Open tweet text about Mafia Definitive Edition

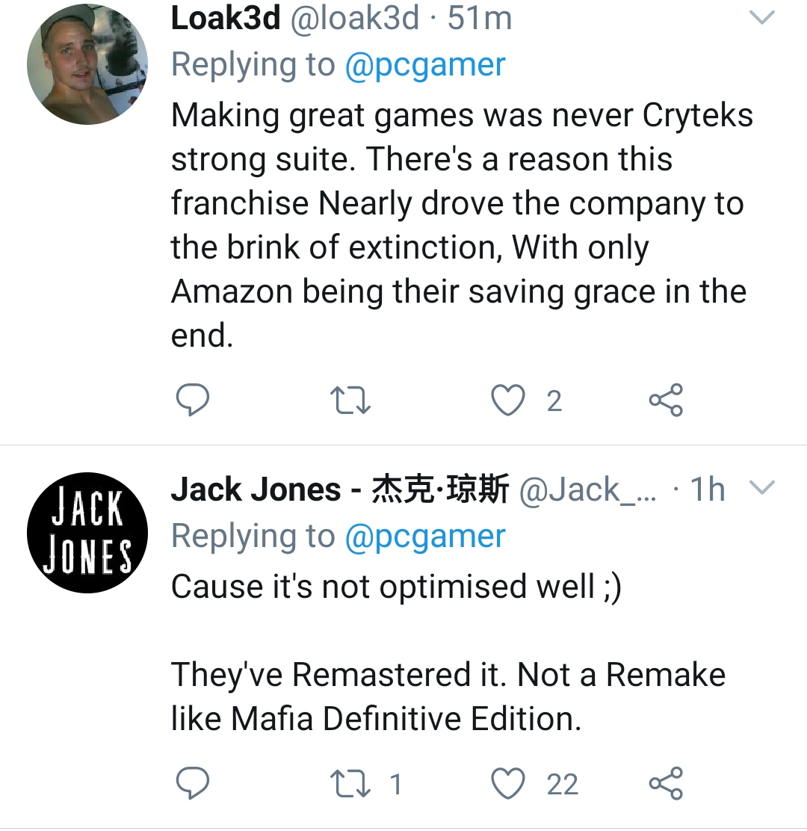448,696
